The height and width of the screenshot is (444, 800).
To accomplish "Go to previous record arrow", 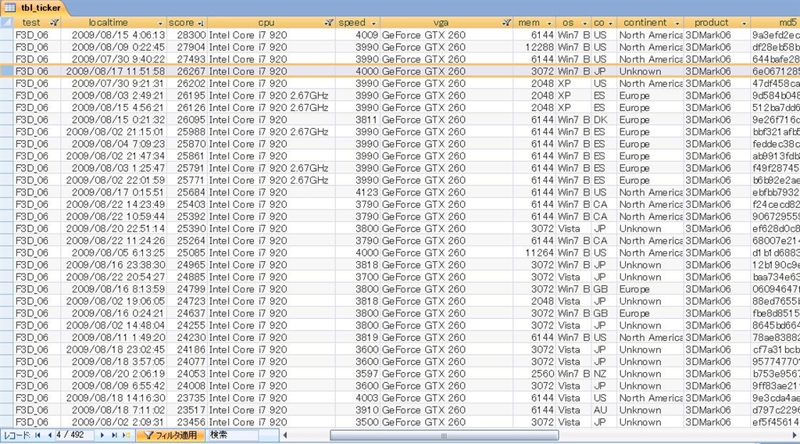I will point(49,435).
